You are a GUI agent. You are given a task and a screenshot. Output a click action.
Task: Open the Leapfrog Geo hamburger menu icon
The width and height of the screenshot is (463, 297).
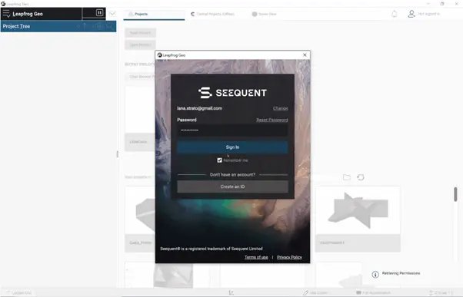click(6, 14)
